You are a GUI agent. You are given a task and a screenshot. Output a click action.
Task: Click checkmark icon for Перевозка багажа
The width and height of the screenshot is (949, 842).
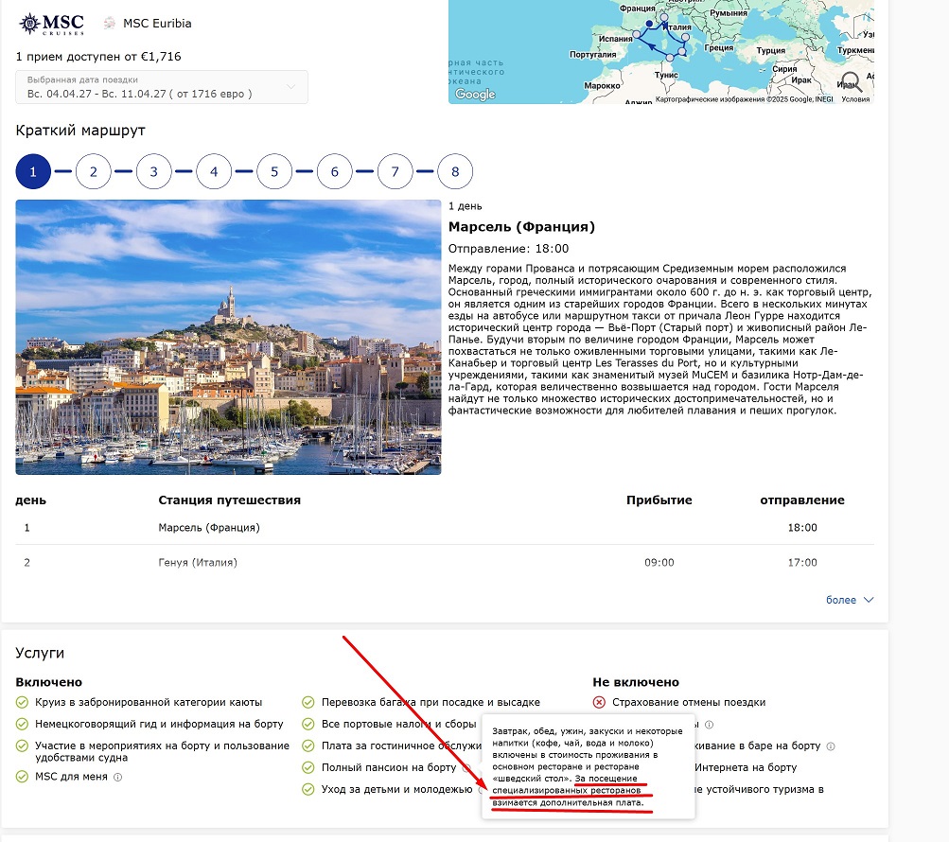pos(308,702)
